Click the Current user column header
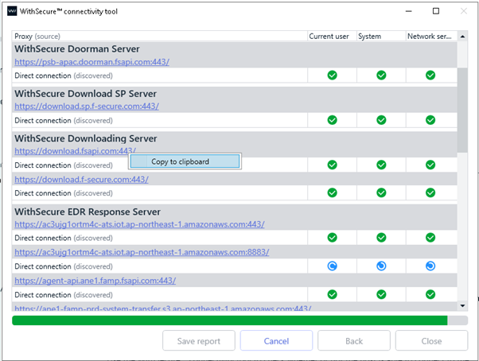This screenshot has width=479, height=361. pos(332,37)
